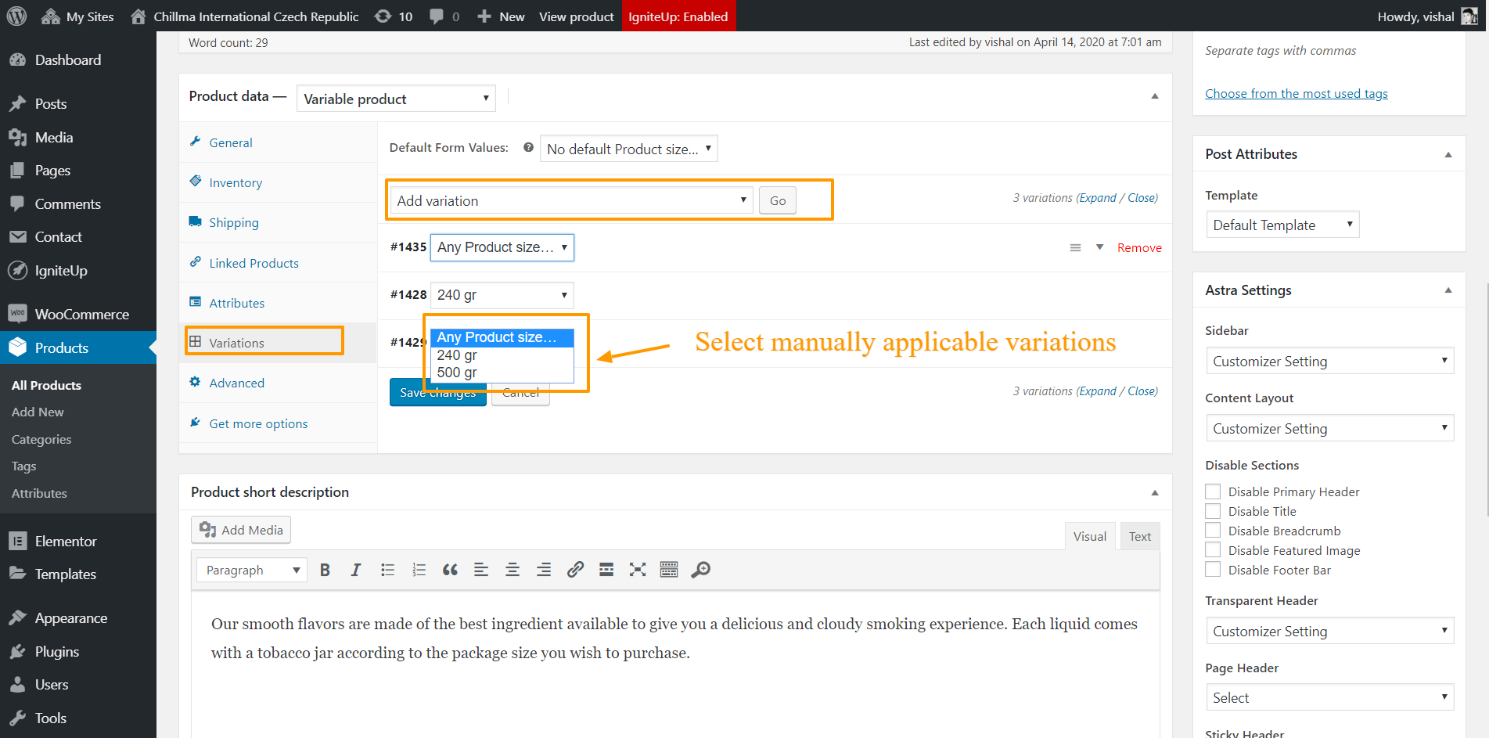Check Disable Footer Bar
The image size is (1489, 738).
coord(1213,570)
